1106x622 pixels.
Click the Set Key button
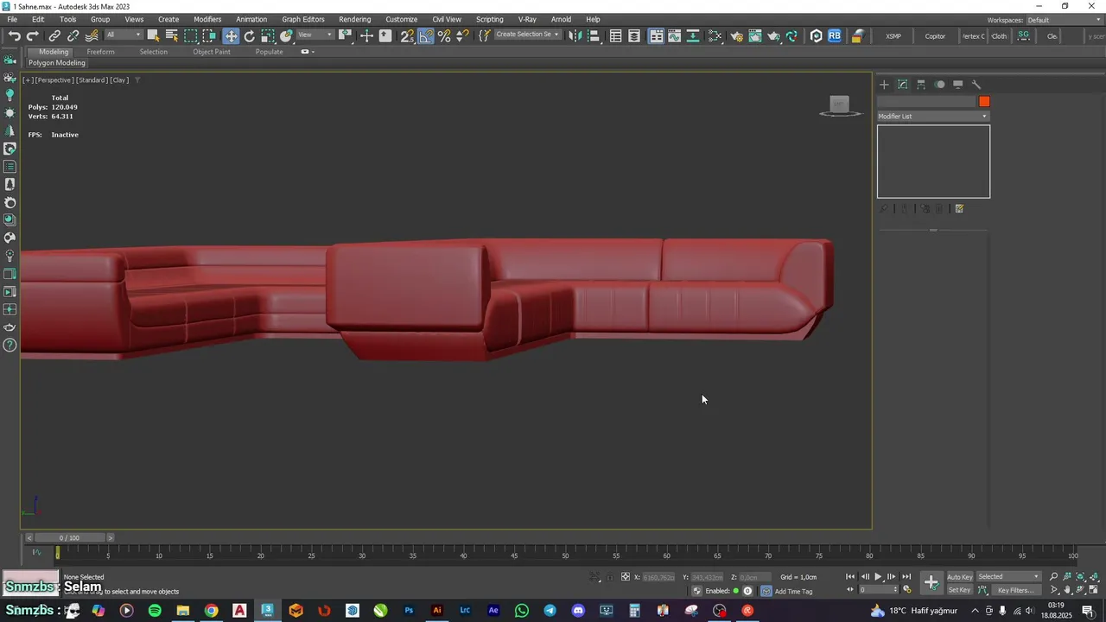[x=960, y=590]
